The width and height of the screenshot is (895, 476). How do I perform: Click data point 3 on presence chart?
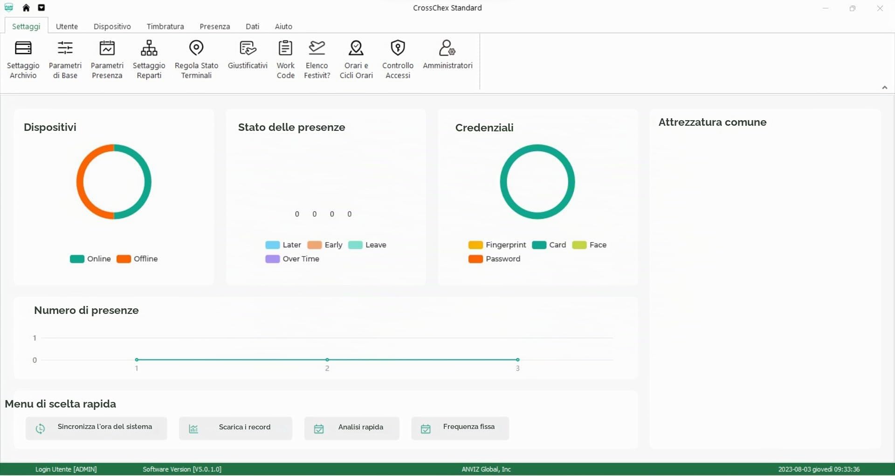click(517, 360)
